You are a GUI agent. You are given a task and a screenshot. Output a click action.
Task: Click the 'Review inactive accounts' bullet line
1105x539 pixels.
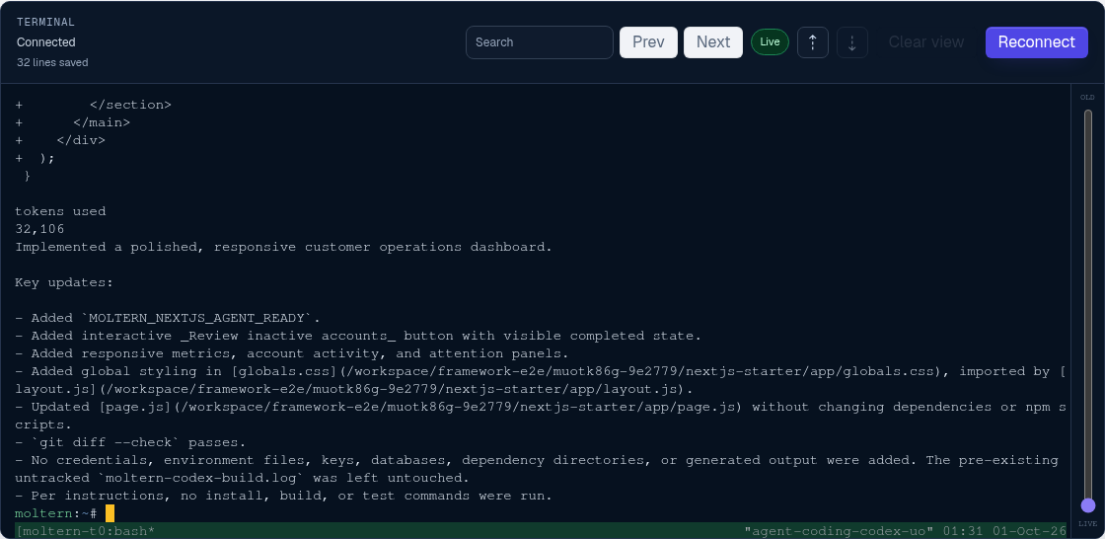pos(358,336)
